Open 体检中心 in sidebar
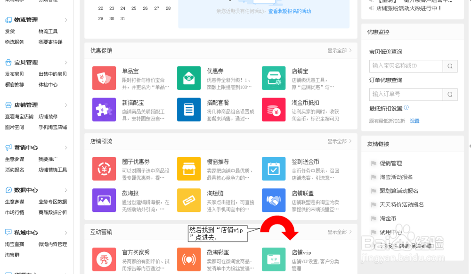This screenshot has width=471, height=274. (48, 85)
